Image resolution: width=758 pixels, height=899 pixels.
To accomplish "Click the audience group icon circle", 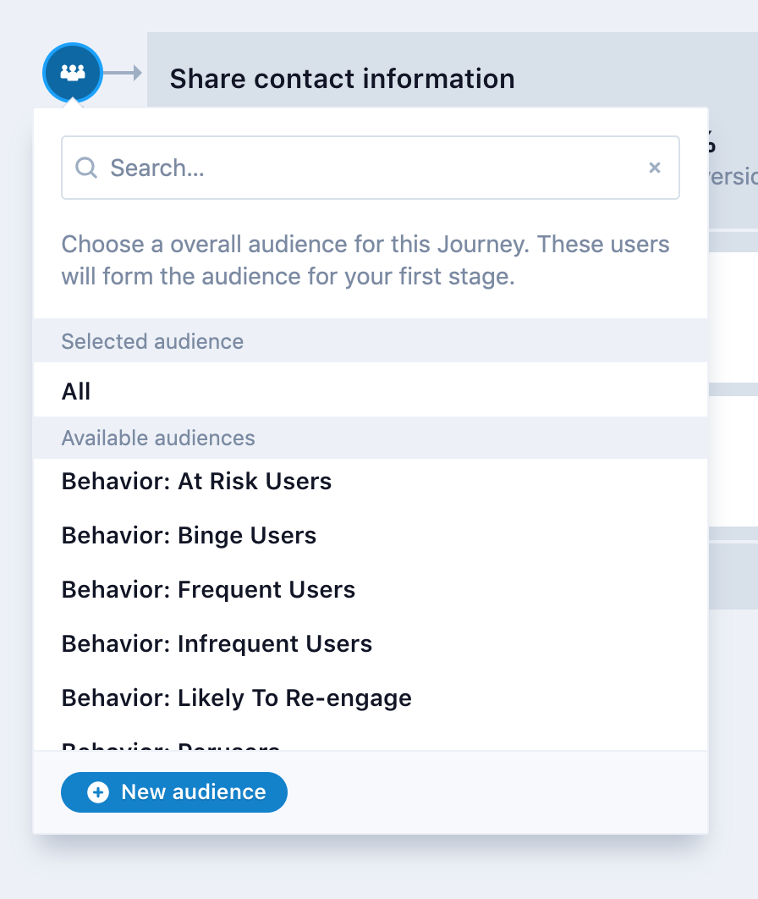I will [73, 73].
